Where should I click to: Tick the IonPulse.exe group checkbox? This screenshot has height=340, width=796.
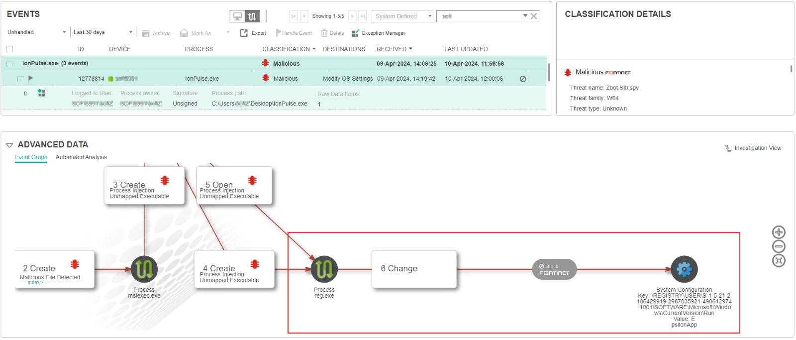[9, 64]
